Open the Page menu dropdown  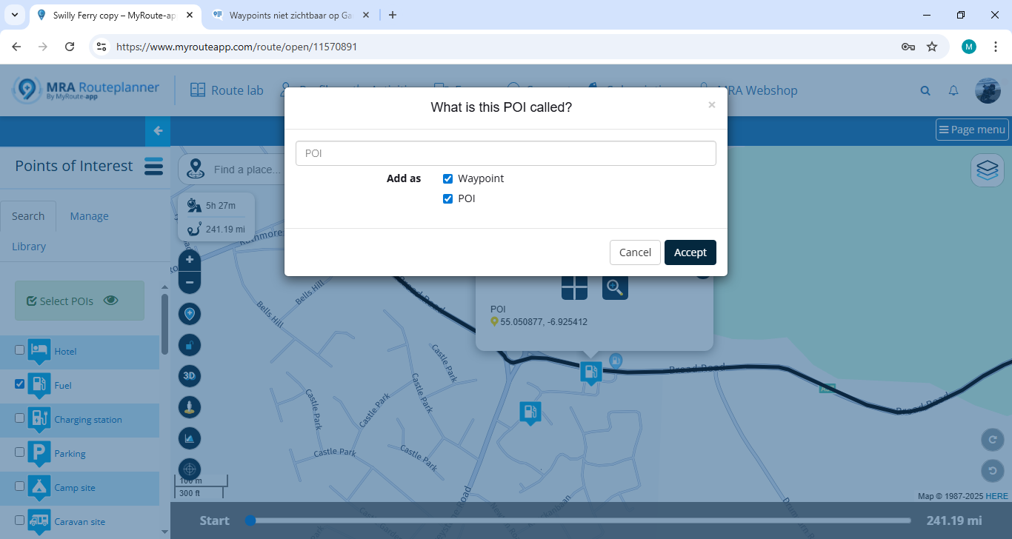click(x=972, y=130)
